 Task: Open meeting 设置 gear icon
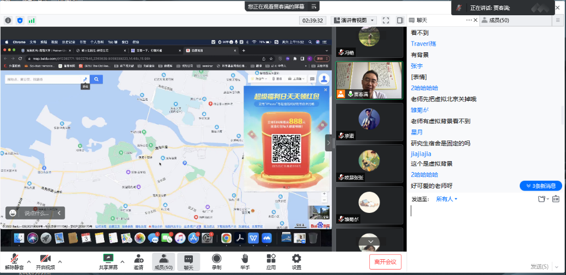tap(296, 261)
